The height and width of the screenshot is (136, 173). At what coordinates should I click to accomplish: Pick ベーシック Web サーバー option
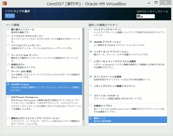(x=8, y=55)
